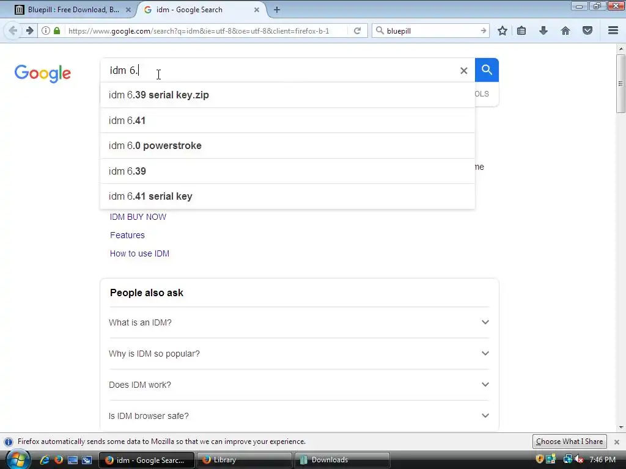Run search with blue magnifier button
Image resolution: width=626 pixels, height=469 pixels.
click(487, 70)
